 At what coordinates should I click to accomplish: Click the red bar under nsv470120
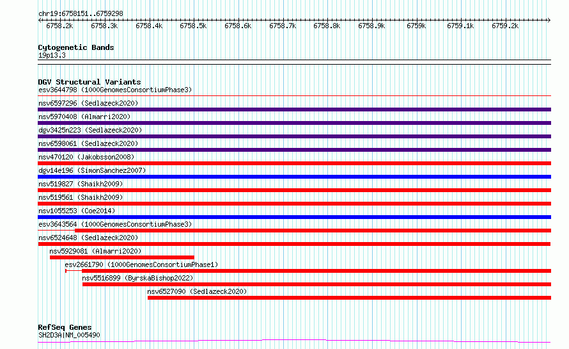(294, 163)
